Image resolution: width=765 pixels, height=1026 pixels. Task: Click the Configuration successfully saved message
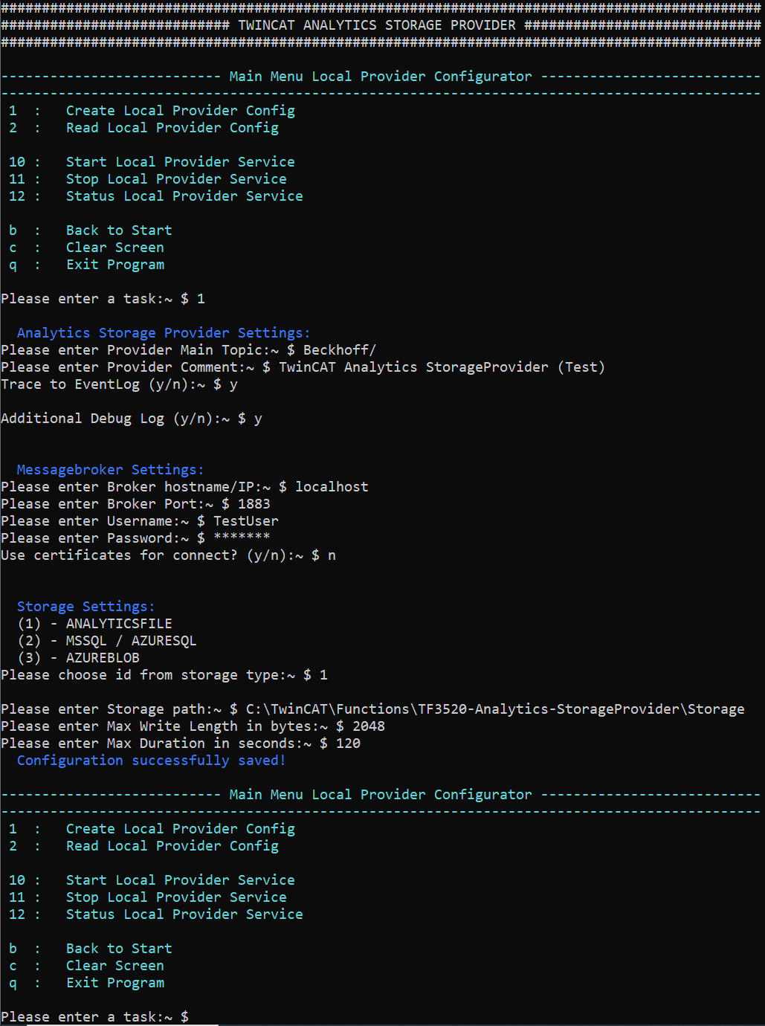pos(151,761)
